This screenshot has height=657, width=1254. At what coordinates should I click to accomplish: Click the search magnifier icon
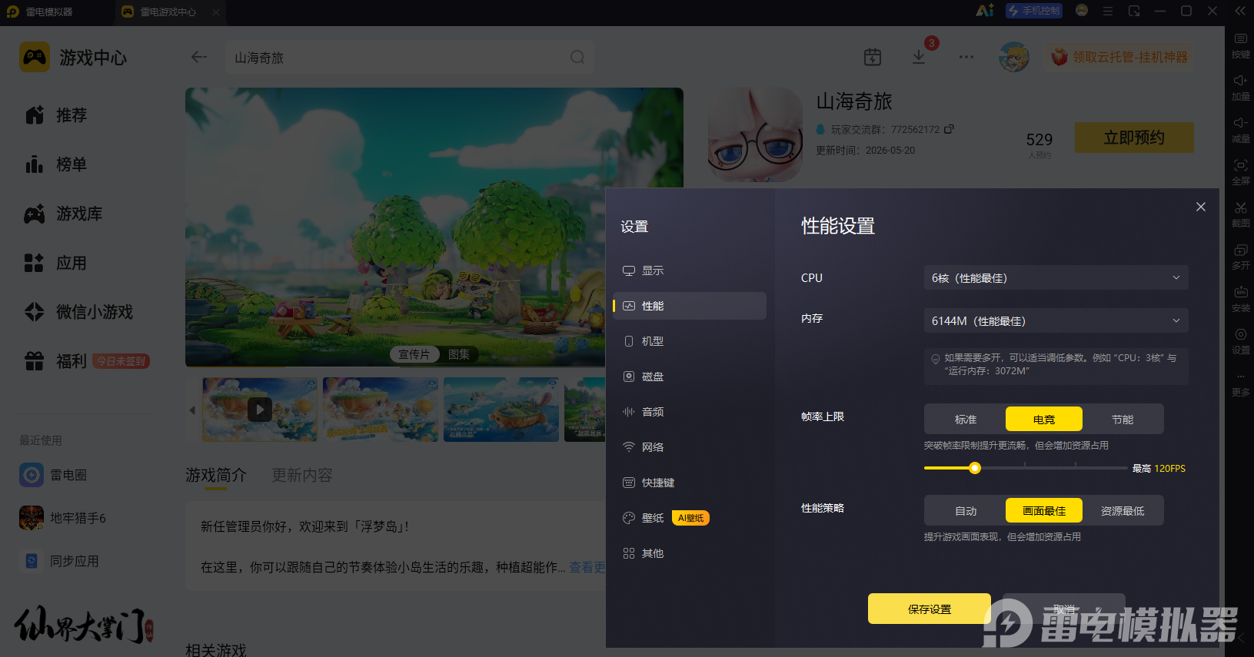[x=577, y=57]
